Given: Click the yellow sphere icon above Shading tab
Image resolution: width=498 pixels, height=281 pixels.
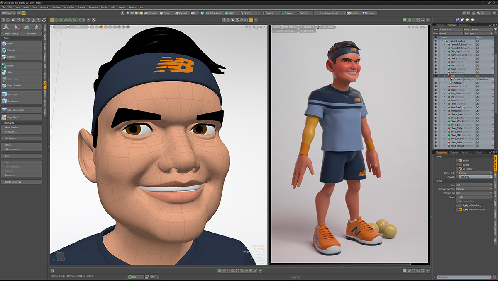Looking at the screenshot, I should pyautogui.click(x=468, y=19).
